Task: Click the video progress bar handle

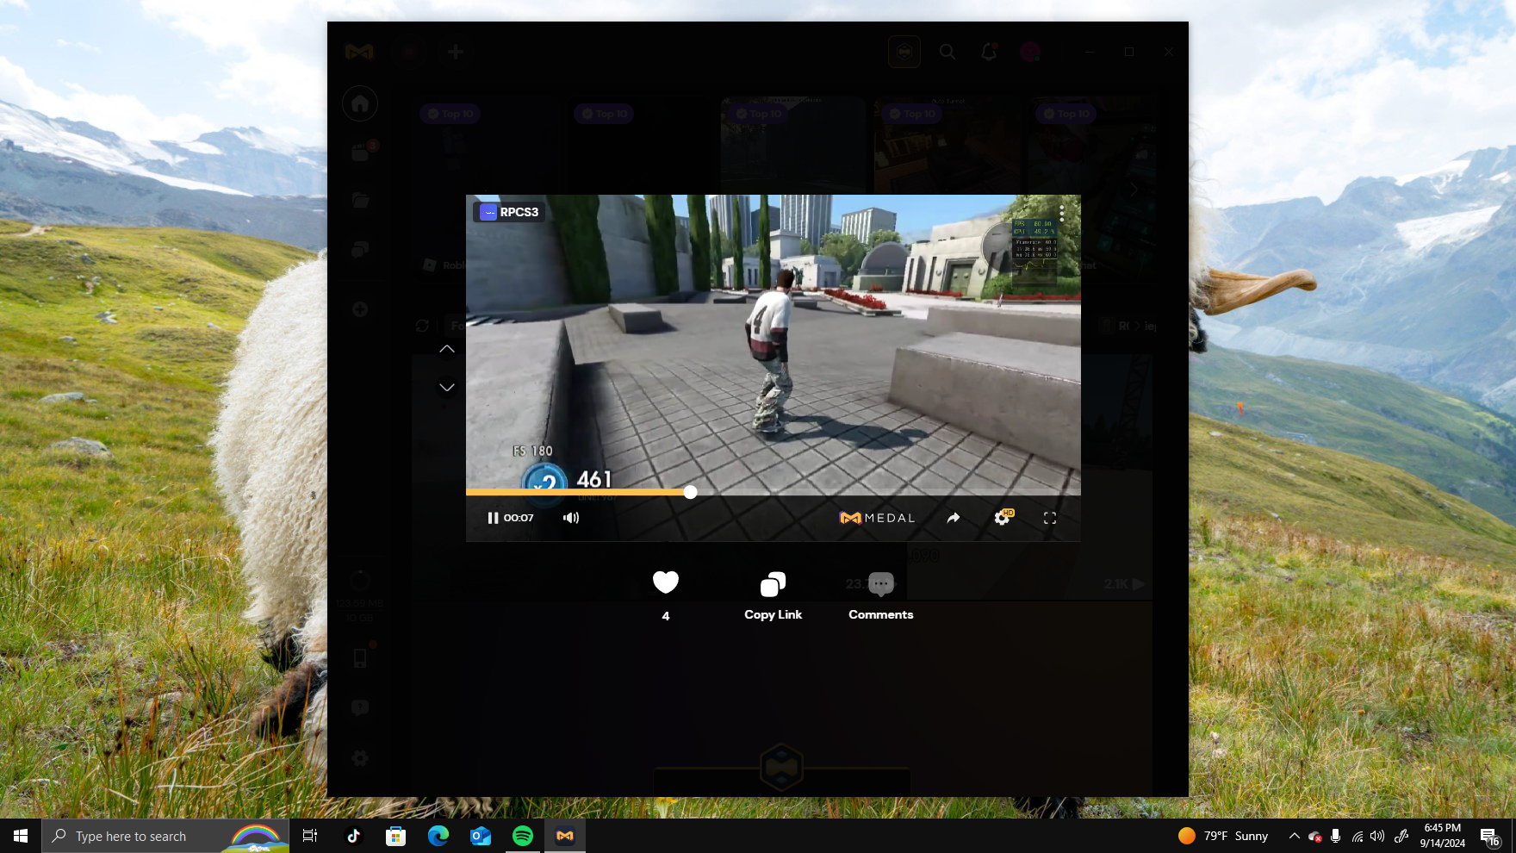Action: pos(690,492)
